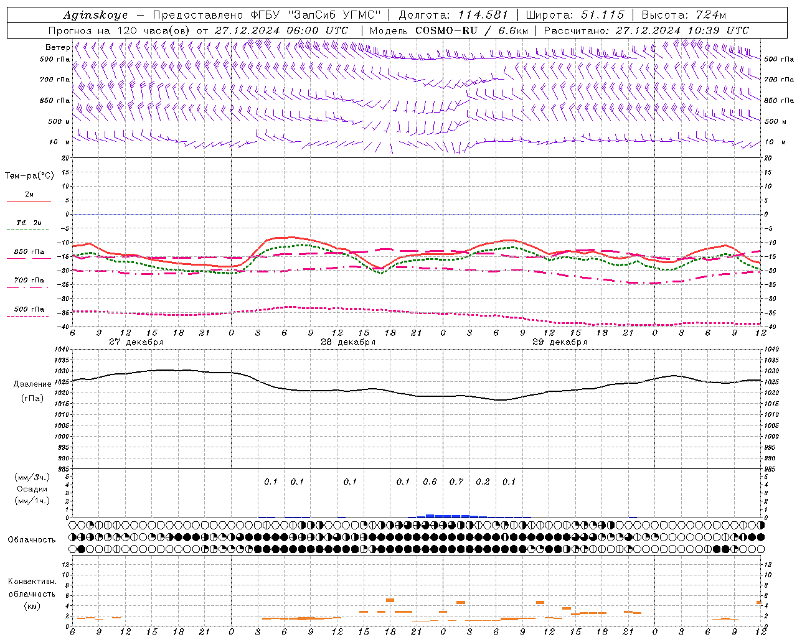
Task: Click the computed time Рассчитано: 27.12.2024 10:39 UTC
Action: click(x=646, y=30)
